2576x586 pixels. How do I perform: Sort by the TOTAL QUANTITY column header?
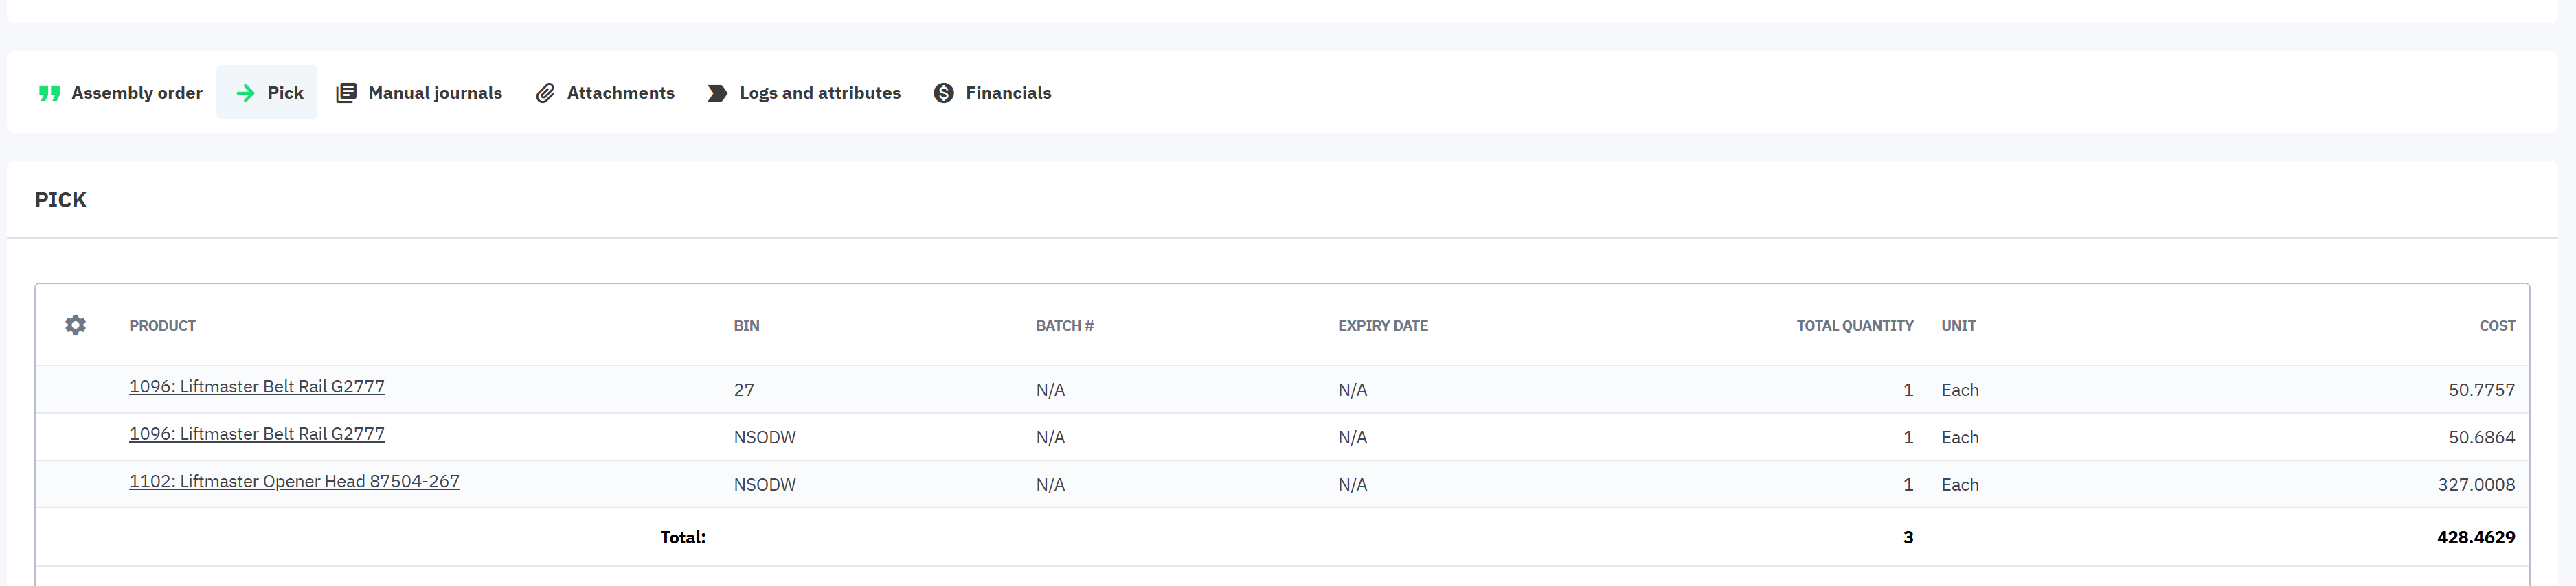point(1854,325)
